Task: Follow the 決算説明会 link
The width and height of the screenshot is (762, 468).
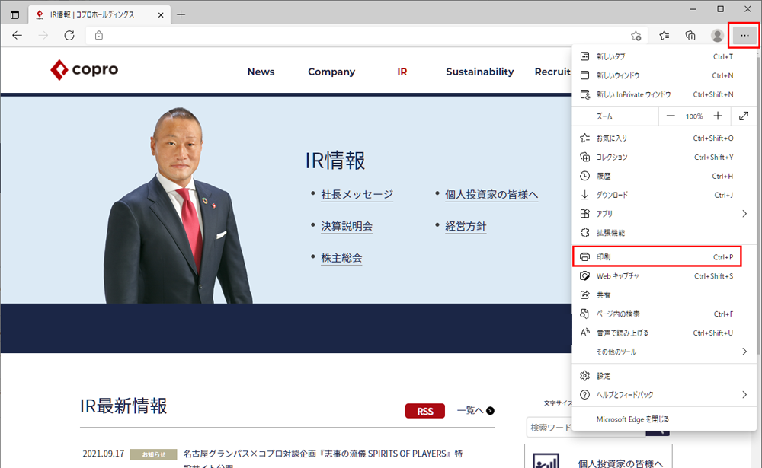Action: tap(347, 226)
